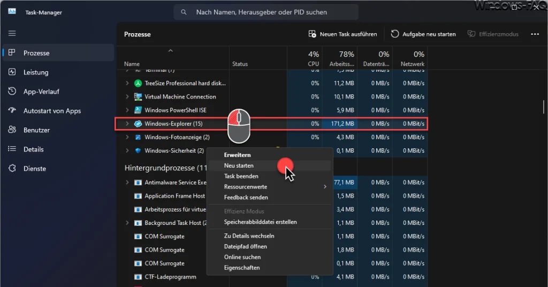The height and width of the screenshot is (287, 548).
Task: Click the Windows-Sicherheit shield icon
Action: (x=138, y=150)
